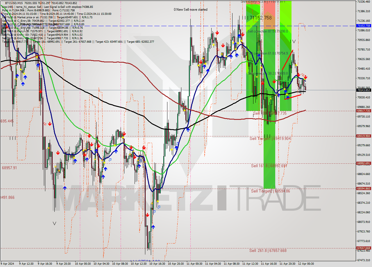372x267 pixels.
Task: Click the '11 Apr 08:30' time label
Action: pos(232,264)
